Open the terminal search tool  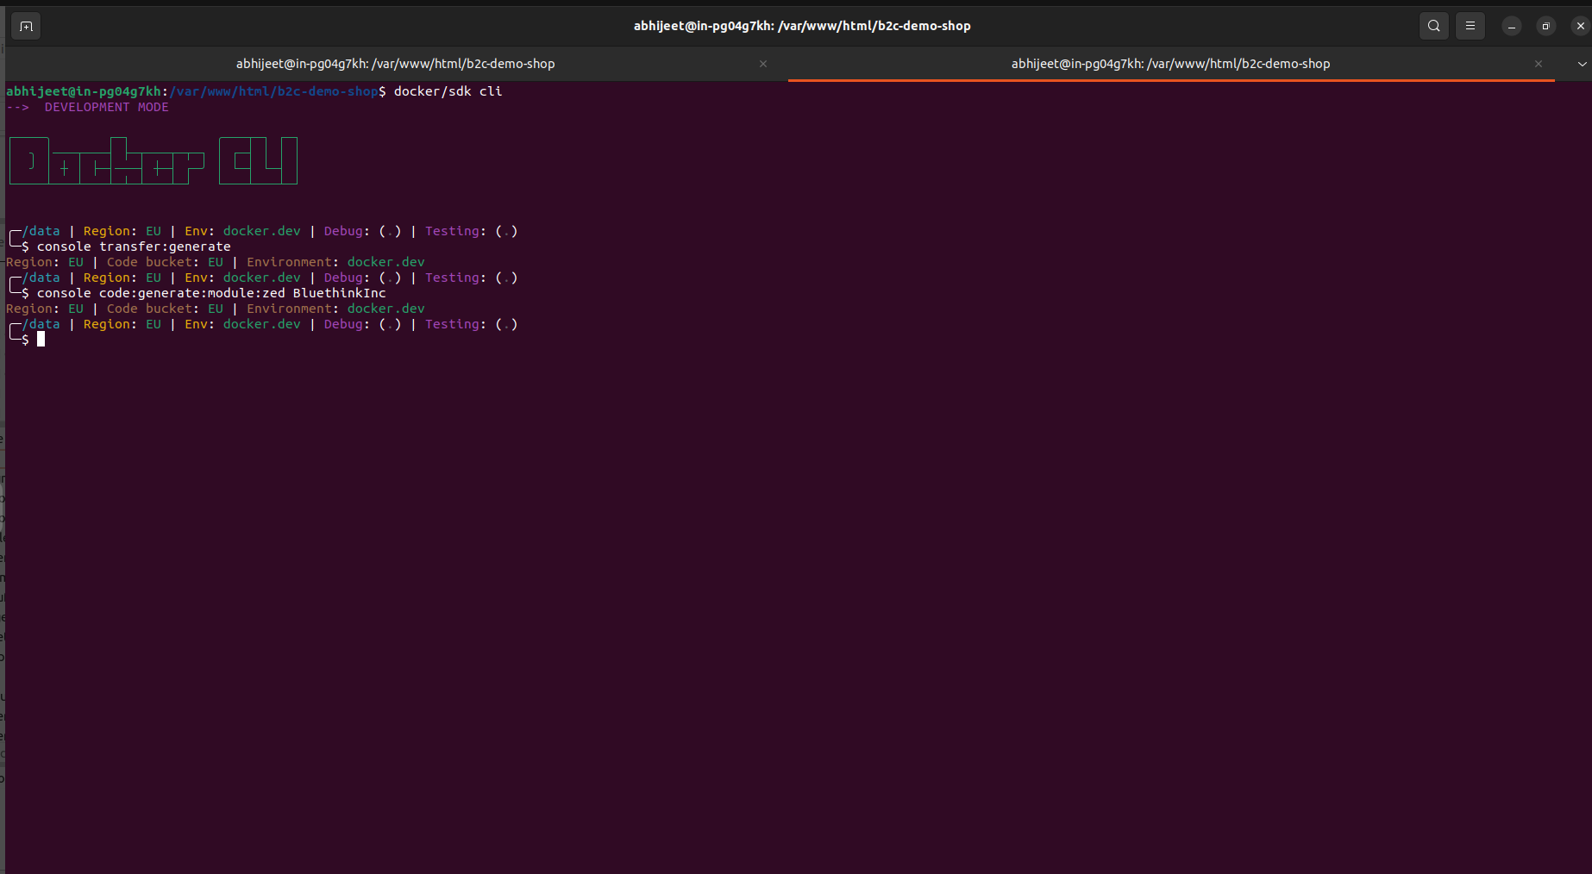coord(1433,26)
